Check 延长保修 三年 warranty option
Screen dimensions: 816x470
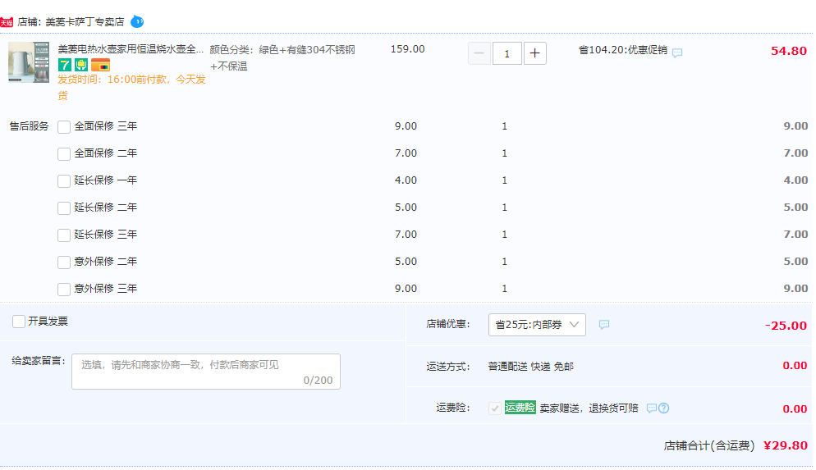pyautogui.click(x=64, y=235)
